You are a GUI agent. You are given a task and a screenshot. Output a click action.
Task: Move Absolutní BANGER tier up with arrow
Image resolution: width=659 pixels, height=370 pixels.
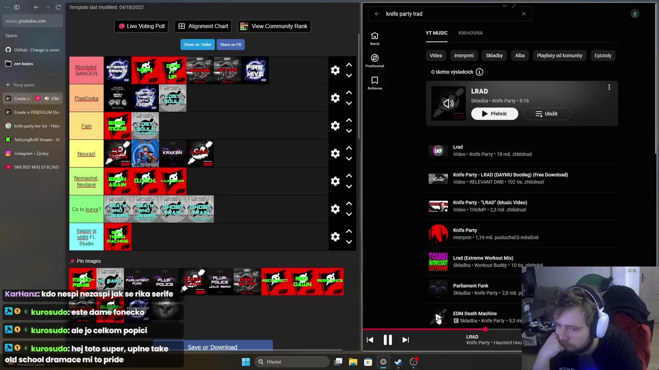pos(349,65)
